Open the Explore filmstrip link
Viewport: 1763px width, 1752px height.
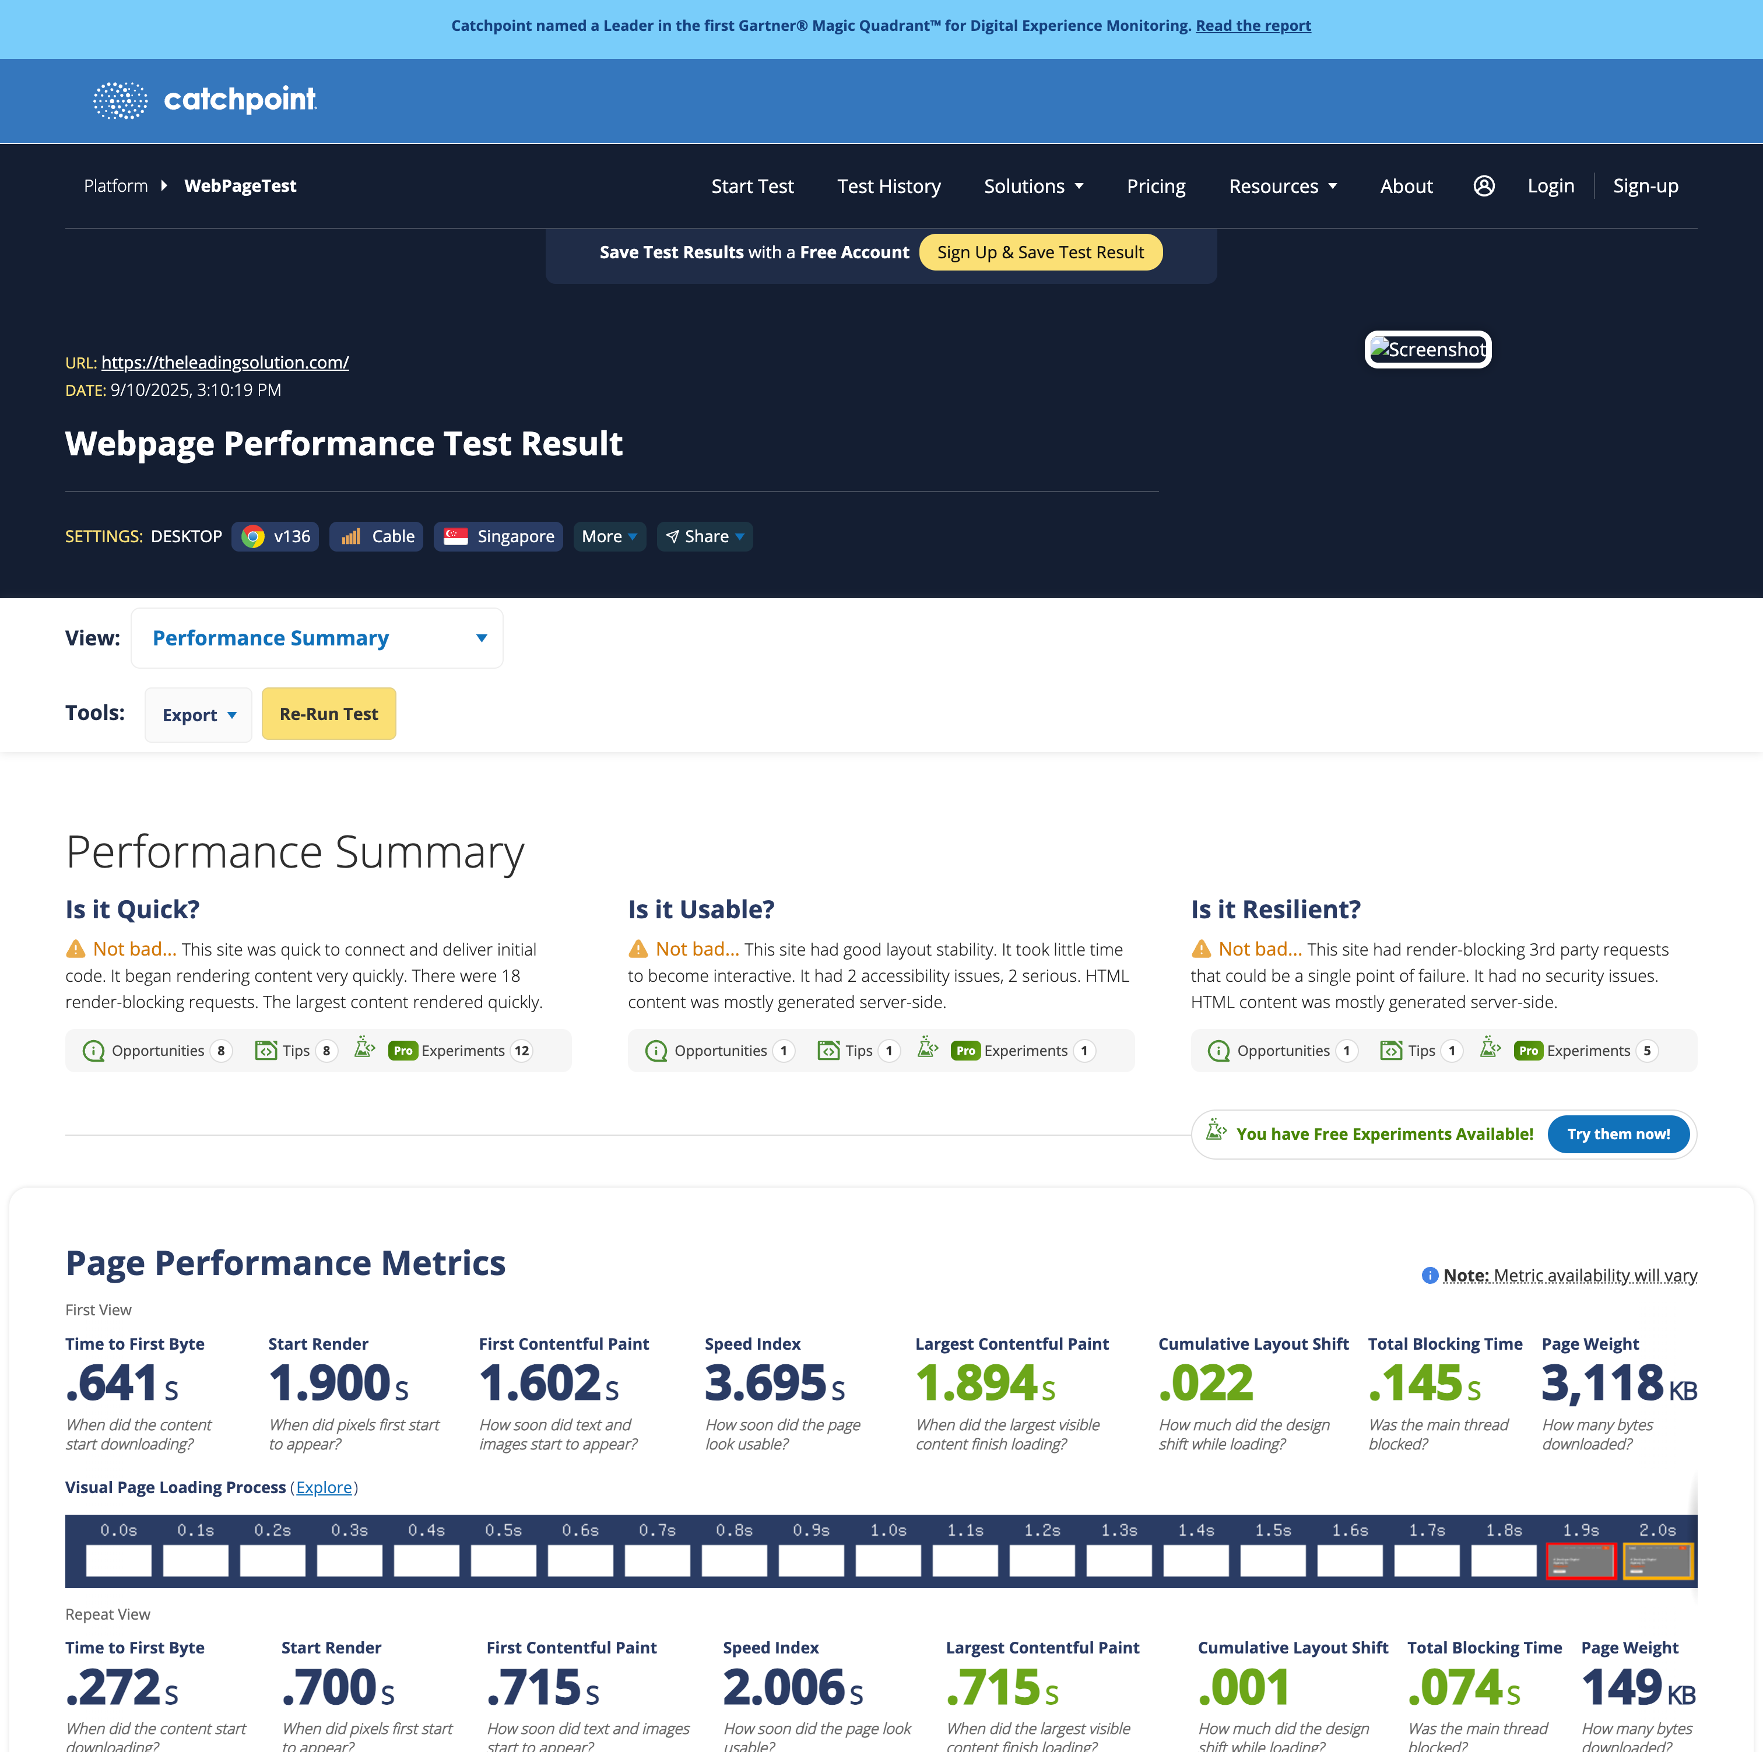[324, 1488]
